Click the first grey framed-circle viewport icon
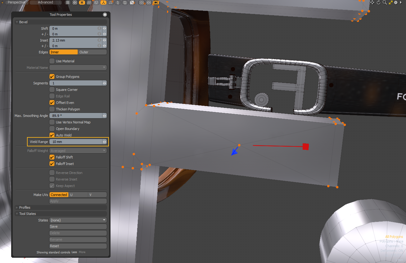The image size is (406, 263). 142,2
